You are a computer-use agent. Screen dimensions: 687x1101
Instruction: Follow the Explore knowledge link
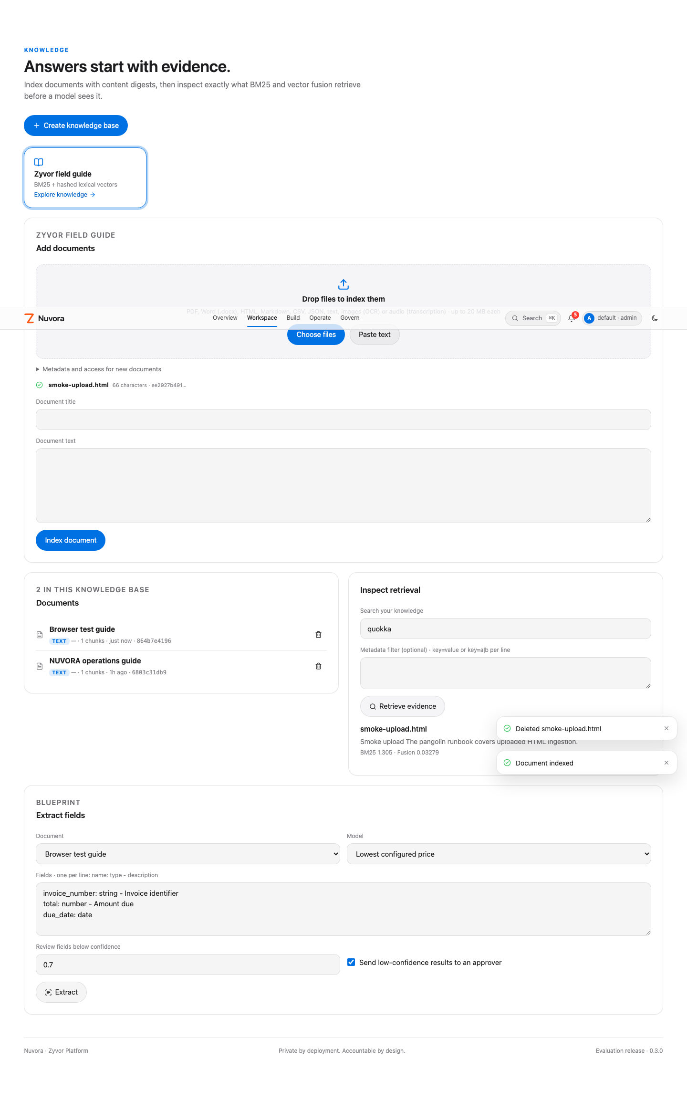coord(64,195)
